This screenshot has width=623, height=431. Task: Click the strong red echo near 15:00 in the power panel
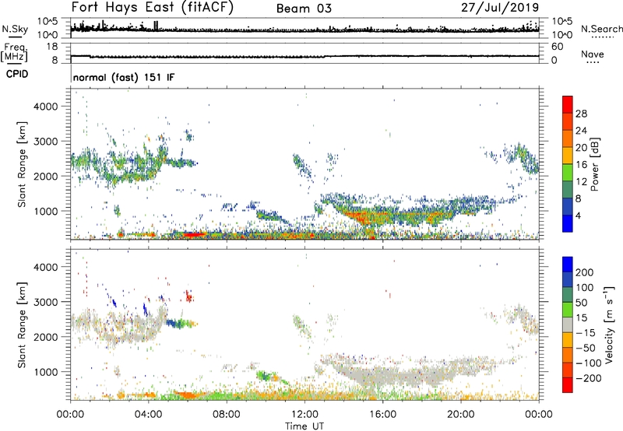[x=360, y=216]
